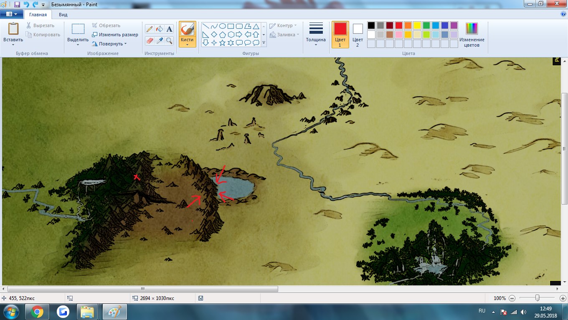The width and height of the screenshot is (568, 320).
Task: Click the zoom in plus button
Action: click(x=562, y=298)
